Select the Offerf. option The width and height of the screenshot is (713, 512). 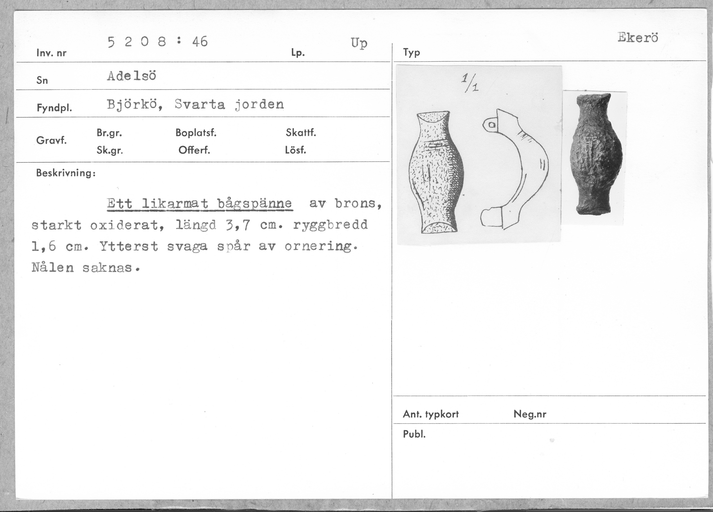pos(194,150)
